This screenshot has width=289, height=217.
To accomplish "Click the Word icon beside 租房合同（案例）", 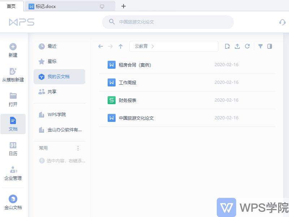I will tap(112, 65).
